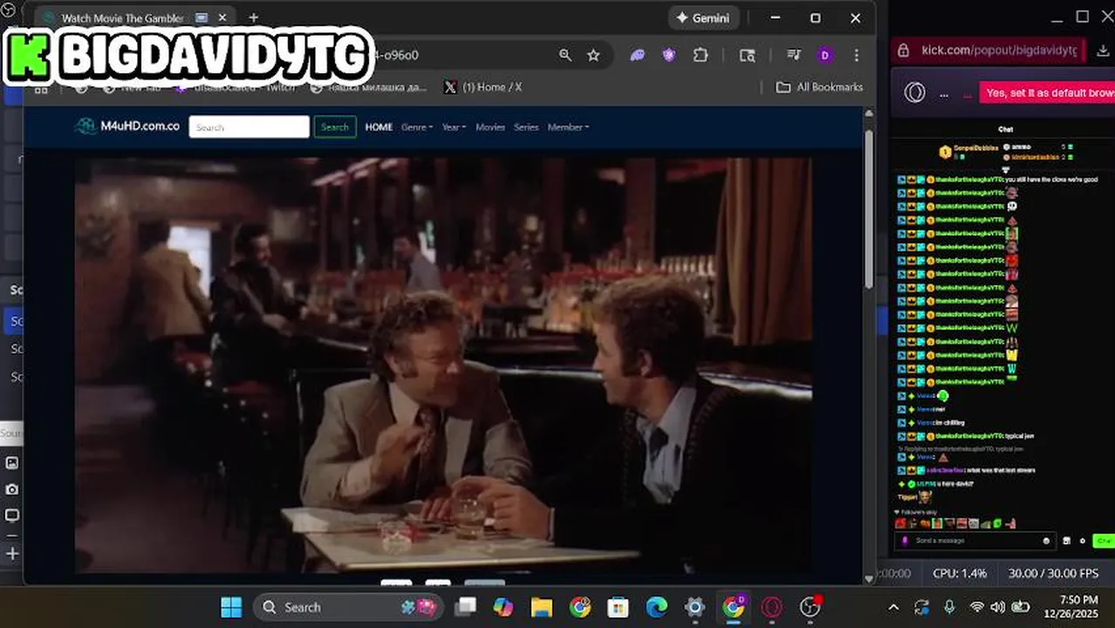Show hidden system tray icons chevron
This screenshot has height=628, width=1115.
click(893, 607)
